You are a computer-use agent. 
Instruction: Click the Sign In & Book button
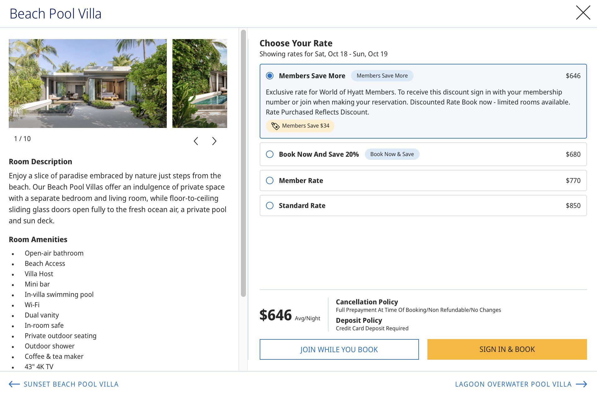507,349
